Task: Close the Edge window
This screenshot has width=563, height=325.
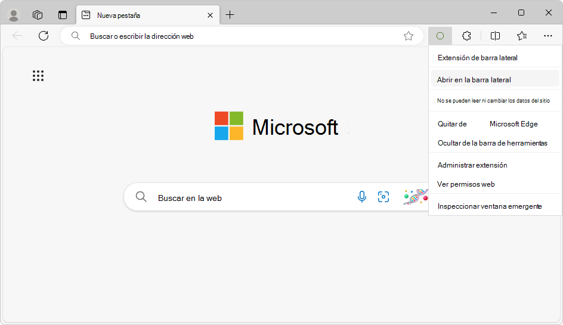Action: [x=548, y=13]
